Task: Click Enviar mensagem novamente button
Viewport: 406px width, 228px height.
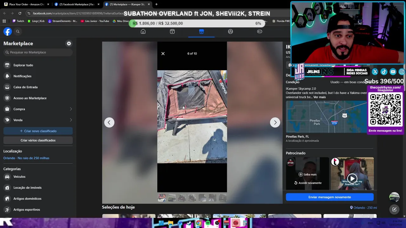Action: coord(330,197)
